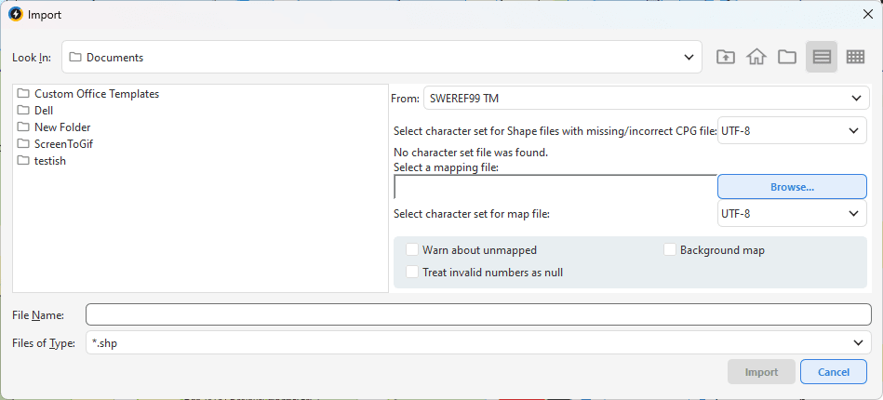Create a new folder with the folder icon

[x=787, y=57]
